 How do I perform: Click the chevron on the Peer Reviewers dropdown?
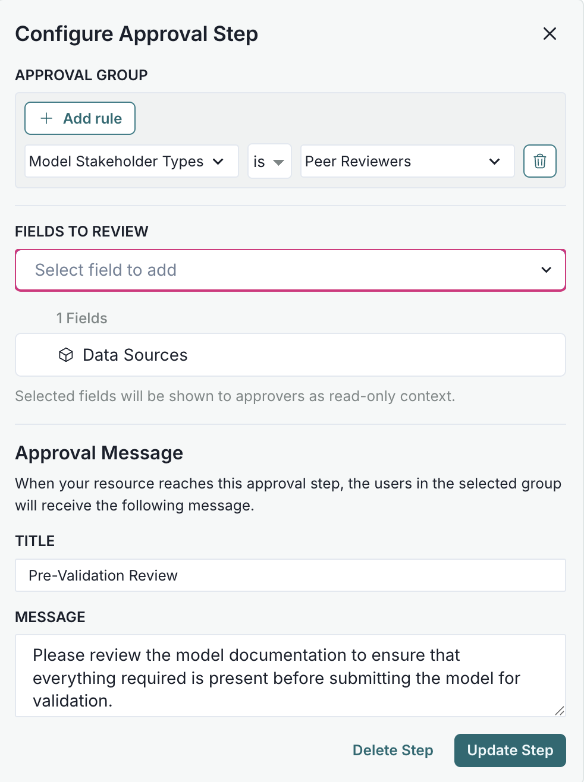point(494,161)
